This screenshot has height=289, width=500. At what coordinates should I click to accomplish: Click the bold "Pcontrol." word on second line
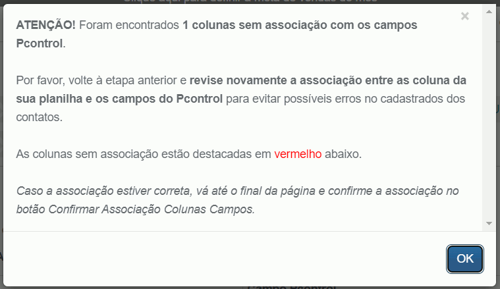pyautogui.click(x=41, y=43)
